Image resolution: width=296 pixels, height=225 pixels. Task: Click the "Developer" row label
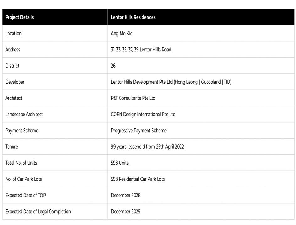coord(15,82)
